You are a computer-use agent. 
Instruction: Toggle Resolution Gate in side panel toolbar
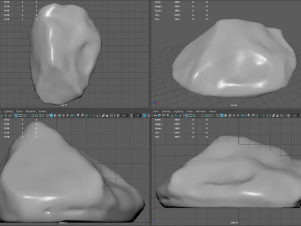(195, 116)
